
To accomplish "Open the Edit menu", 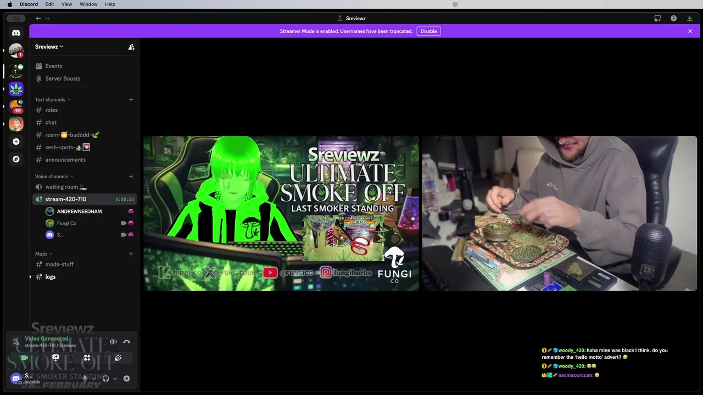I will click(x=49, y=4).
